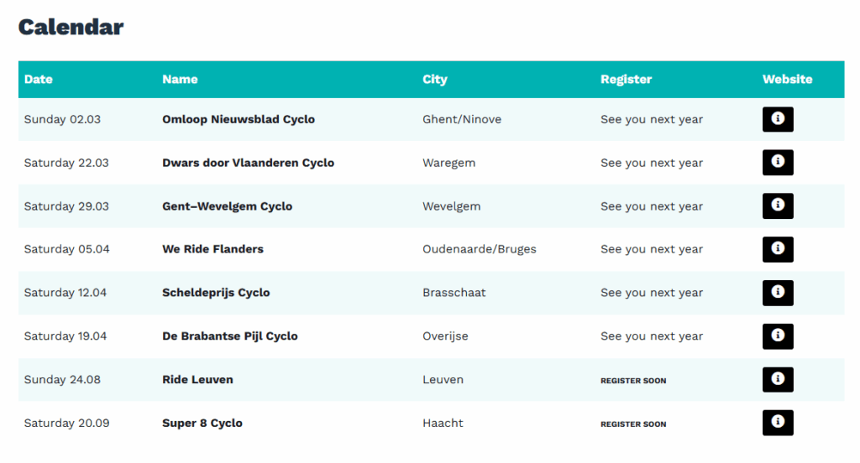The image size is (860, 463).
Task: Open website info for Omloop Nieuwsblad Cyclo
Action: click(x=778, y=119)
